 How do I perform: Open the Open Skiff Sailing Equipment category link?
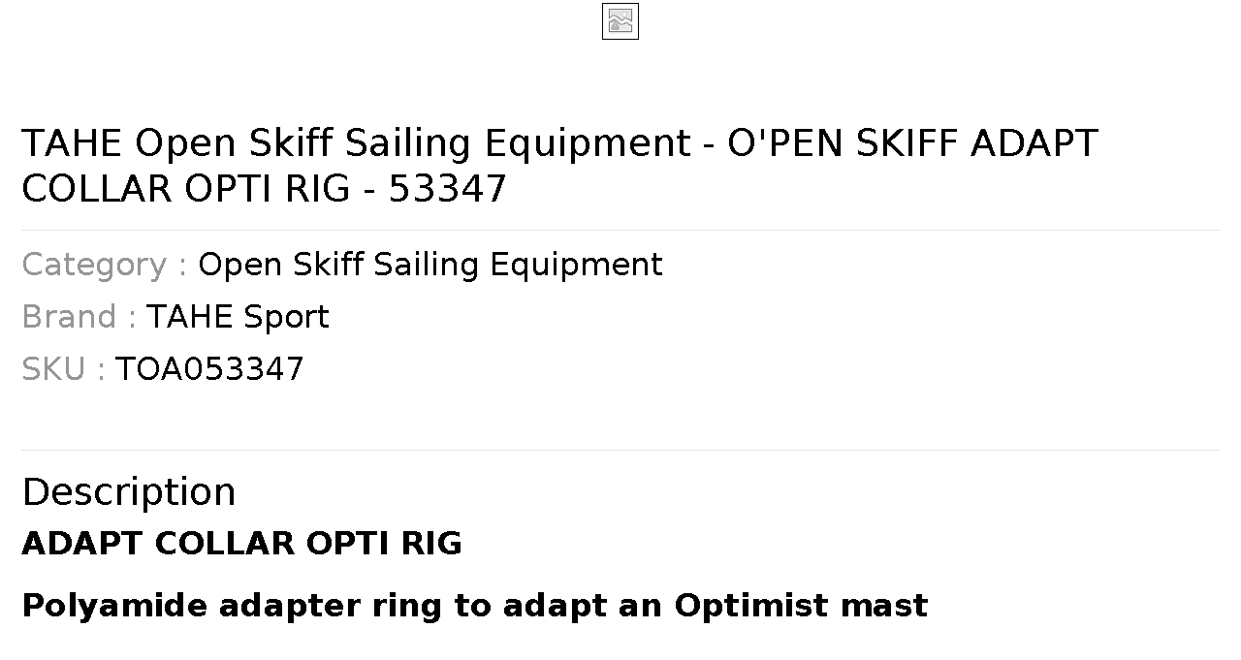point(430,265)
